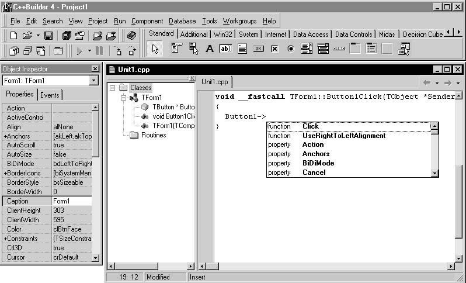
Task: Click the Trace Into debug icon
Action: [119, 51]
